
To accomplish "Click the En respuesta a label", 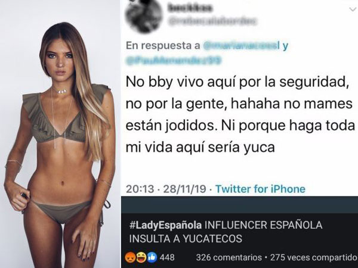I will (x=163, y=46).
